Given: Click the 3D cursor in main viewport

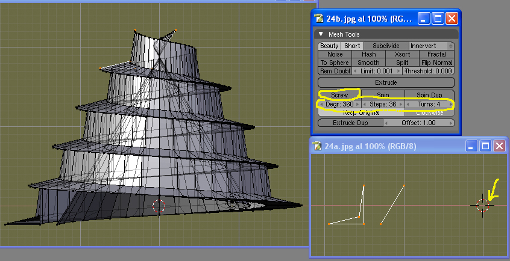Looking at the screenshot, I should coord(159,206).
